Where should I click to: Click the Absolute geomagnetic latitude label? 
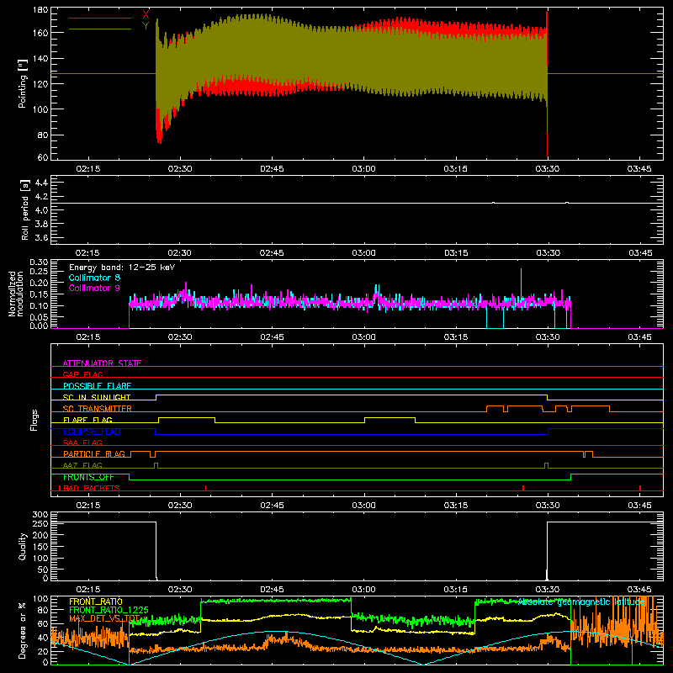(x=581, y=602)
